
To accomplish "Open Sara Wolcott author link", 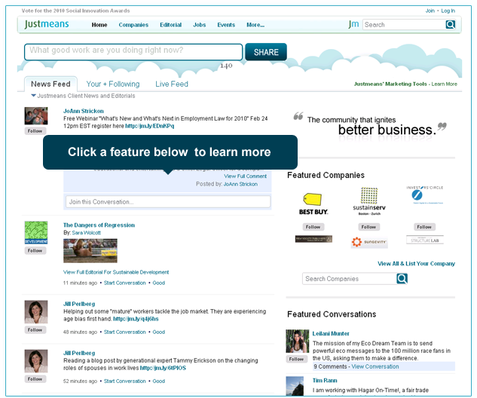I will [x=86, y=233].
